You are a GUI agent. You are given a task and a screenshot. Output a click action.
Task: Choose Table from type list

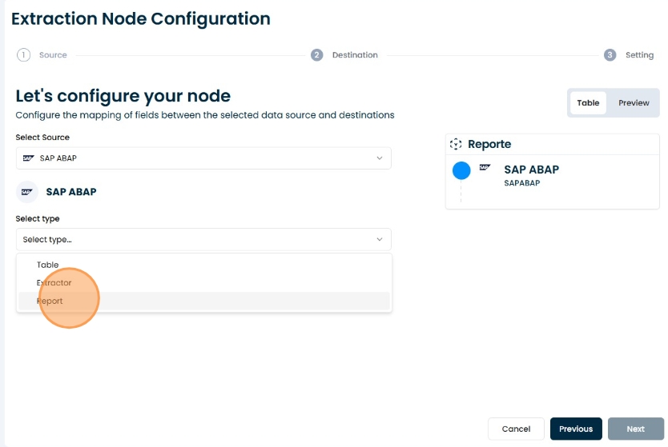(x=48, y=265)
